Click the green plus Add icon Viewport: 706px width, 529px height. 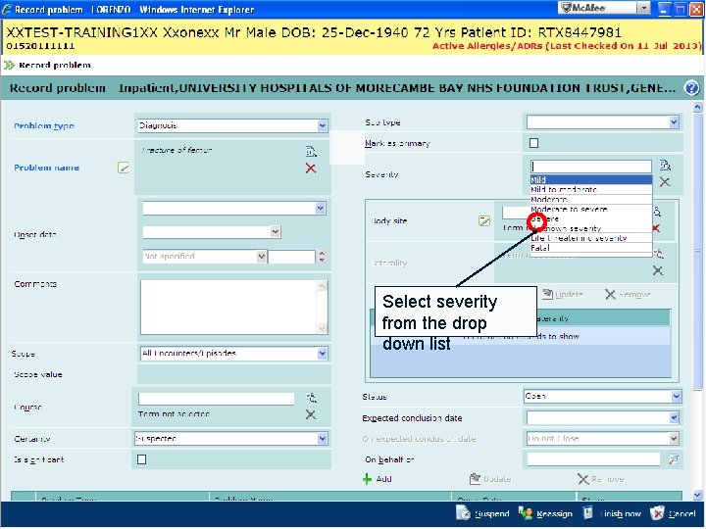pos(368,479)
